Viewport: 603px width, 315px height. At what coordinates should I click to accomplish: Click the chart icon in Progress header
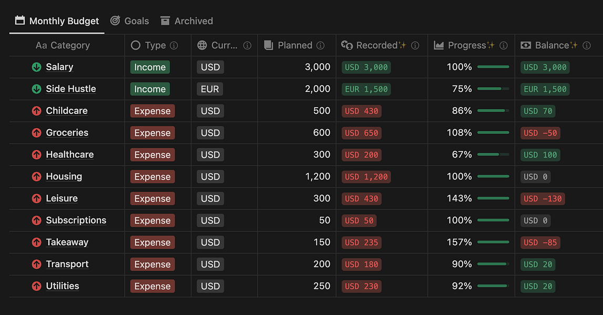click(x=440, y=45)
